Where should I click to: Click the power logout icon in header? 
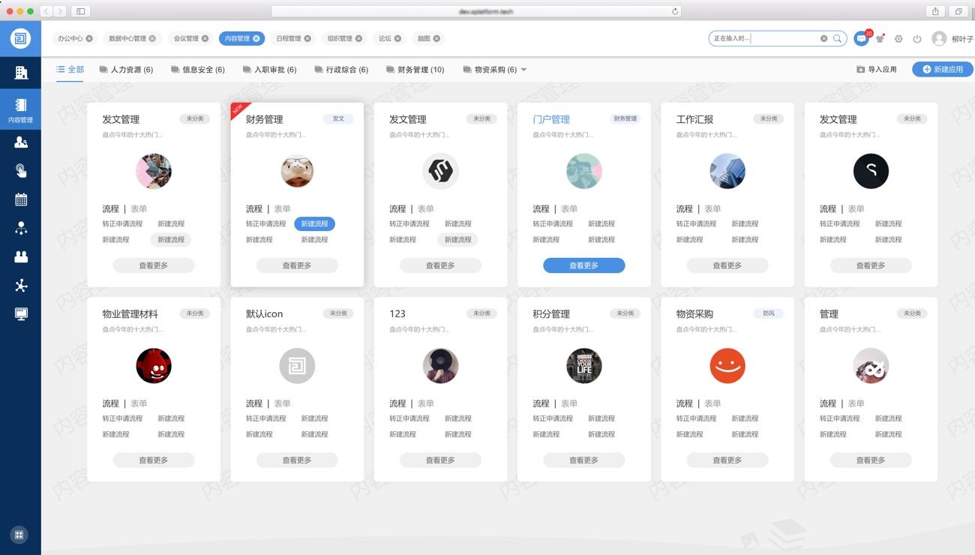pyautogui.click(x=917, y=39)
